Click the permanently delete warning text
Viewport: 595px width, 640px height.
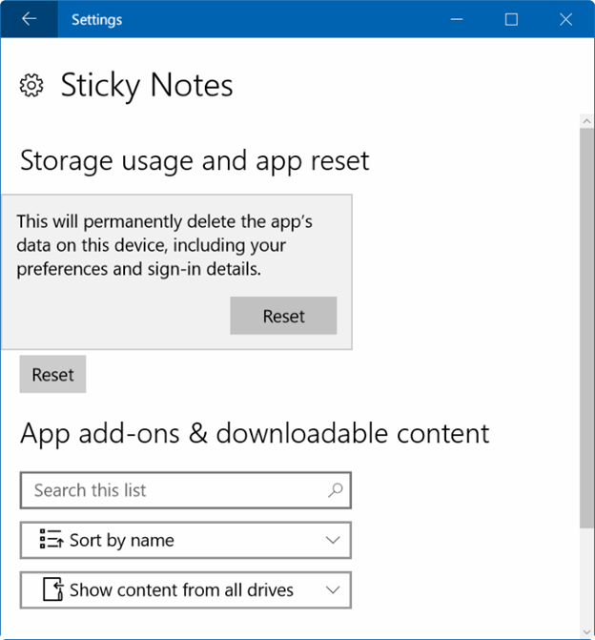coord(164,245)
